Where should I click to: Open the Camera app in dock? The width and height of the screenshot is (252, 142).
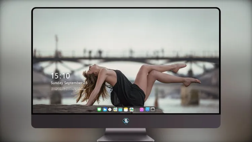tap(153, 109)
